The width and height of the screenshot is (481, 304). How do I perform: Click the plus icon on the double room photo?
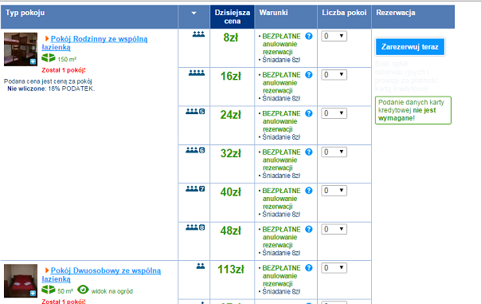33,294
